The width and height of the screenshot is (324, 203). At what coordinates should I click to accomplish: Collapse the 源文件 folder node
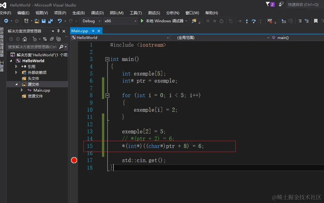[16, 84]
